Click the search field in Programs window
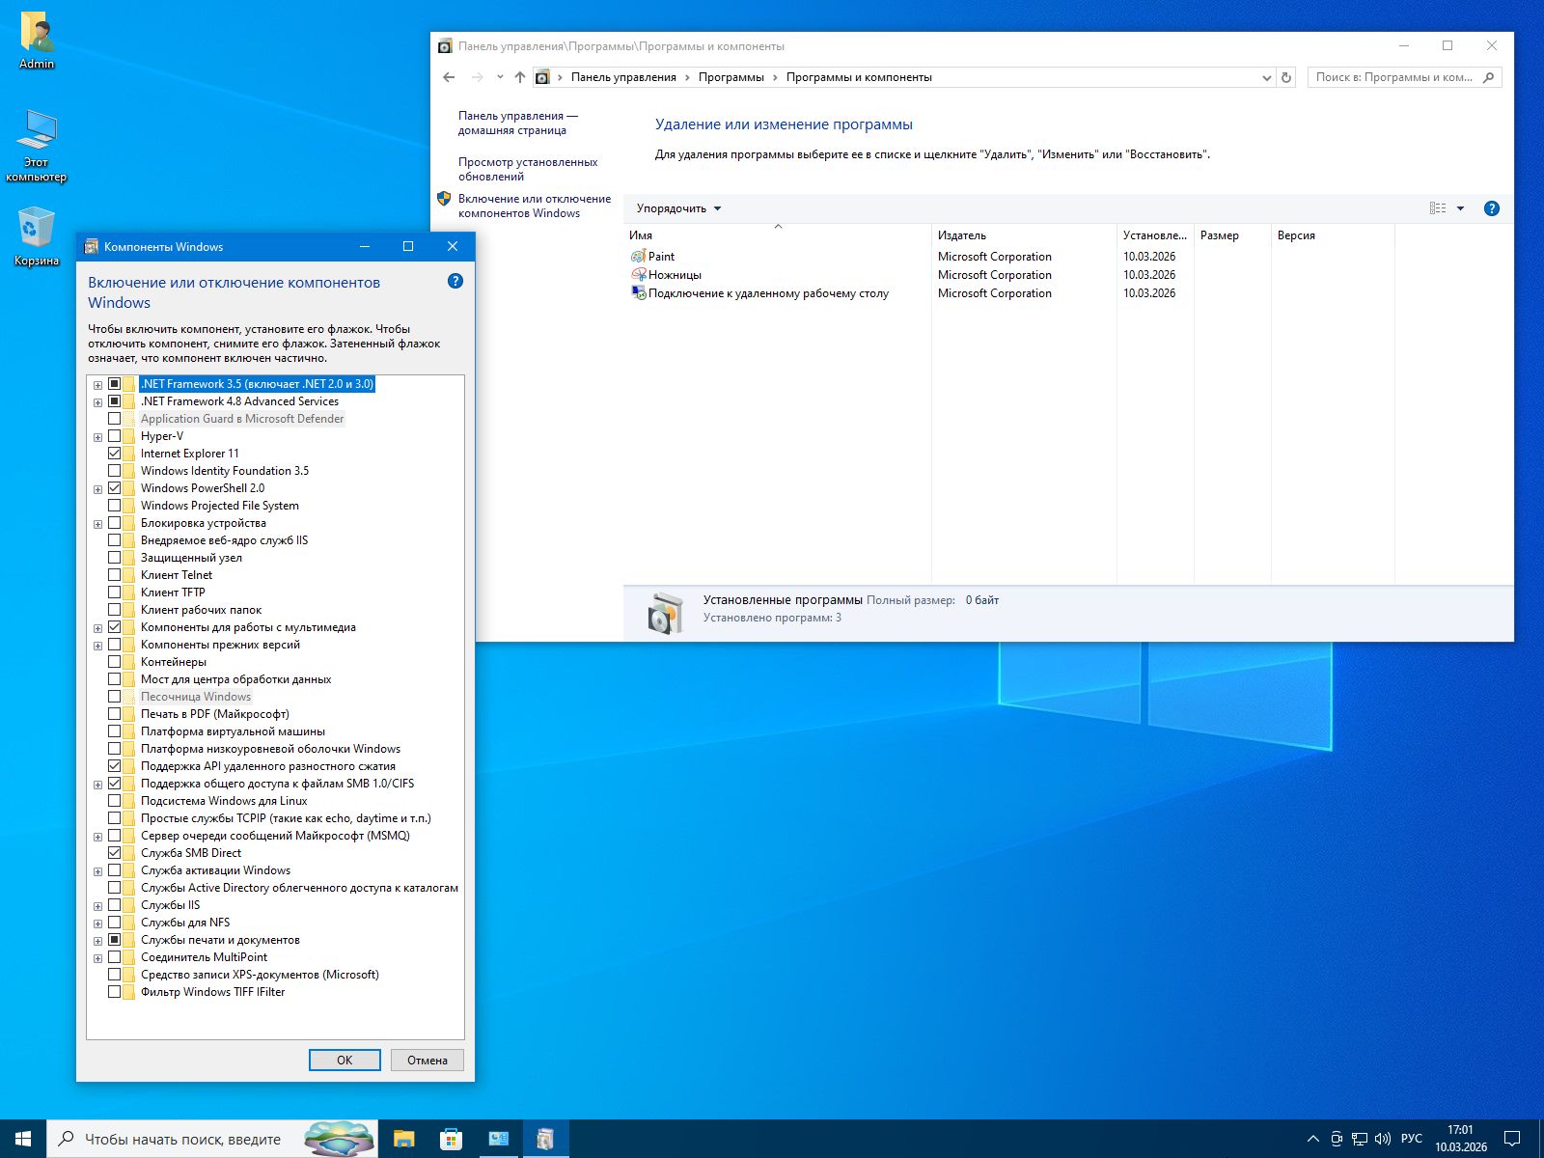1544x1158 pixels. (x=1394, y=77)
